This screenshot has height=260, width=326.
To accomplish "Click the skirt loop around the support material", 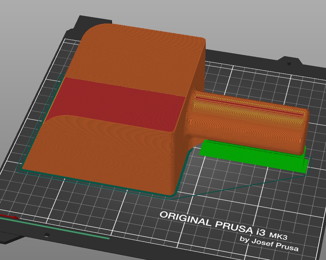I will coord(310,167).
